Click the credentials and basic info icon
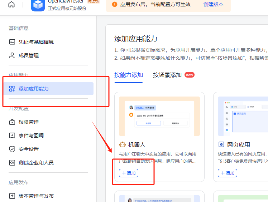Image resolution: width=268 pixels, height=202 pixels. point(12,42)
